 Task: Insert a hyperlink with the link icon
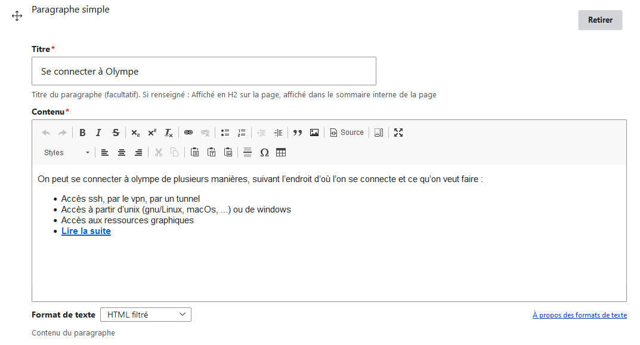pos(188,133)
